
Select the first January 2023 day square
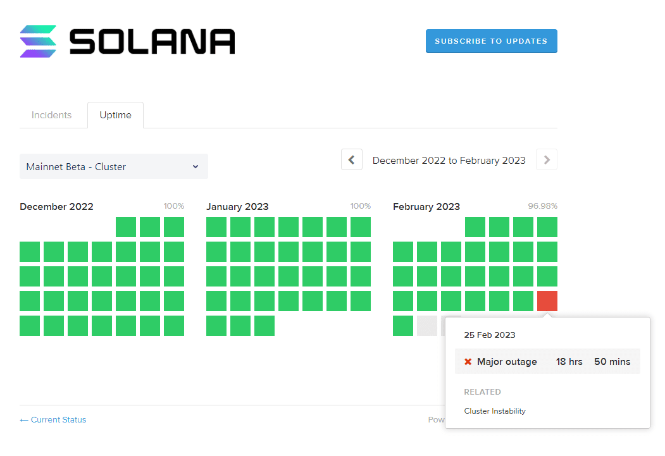216,227
